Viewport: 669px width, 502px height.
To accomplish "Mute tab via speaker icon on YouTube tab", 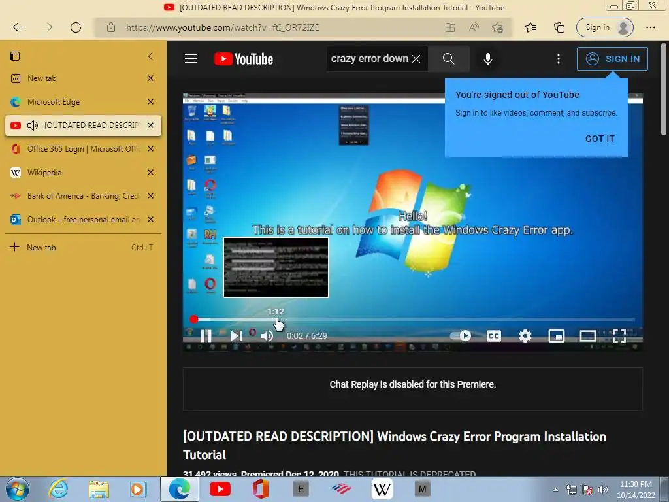I will [33, 125].
